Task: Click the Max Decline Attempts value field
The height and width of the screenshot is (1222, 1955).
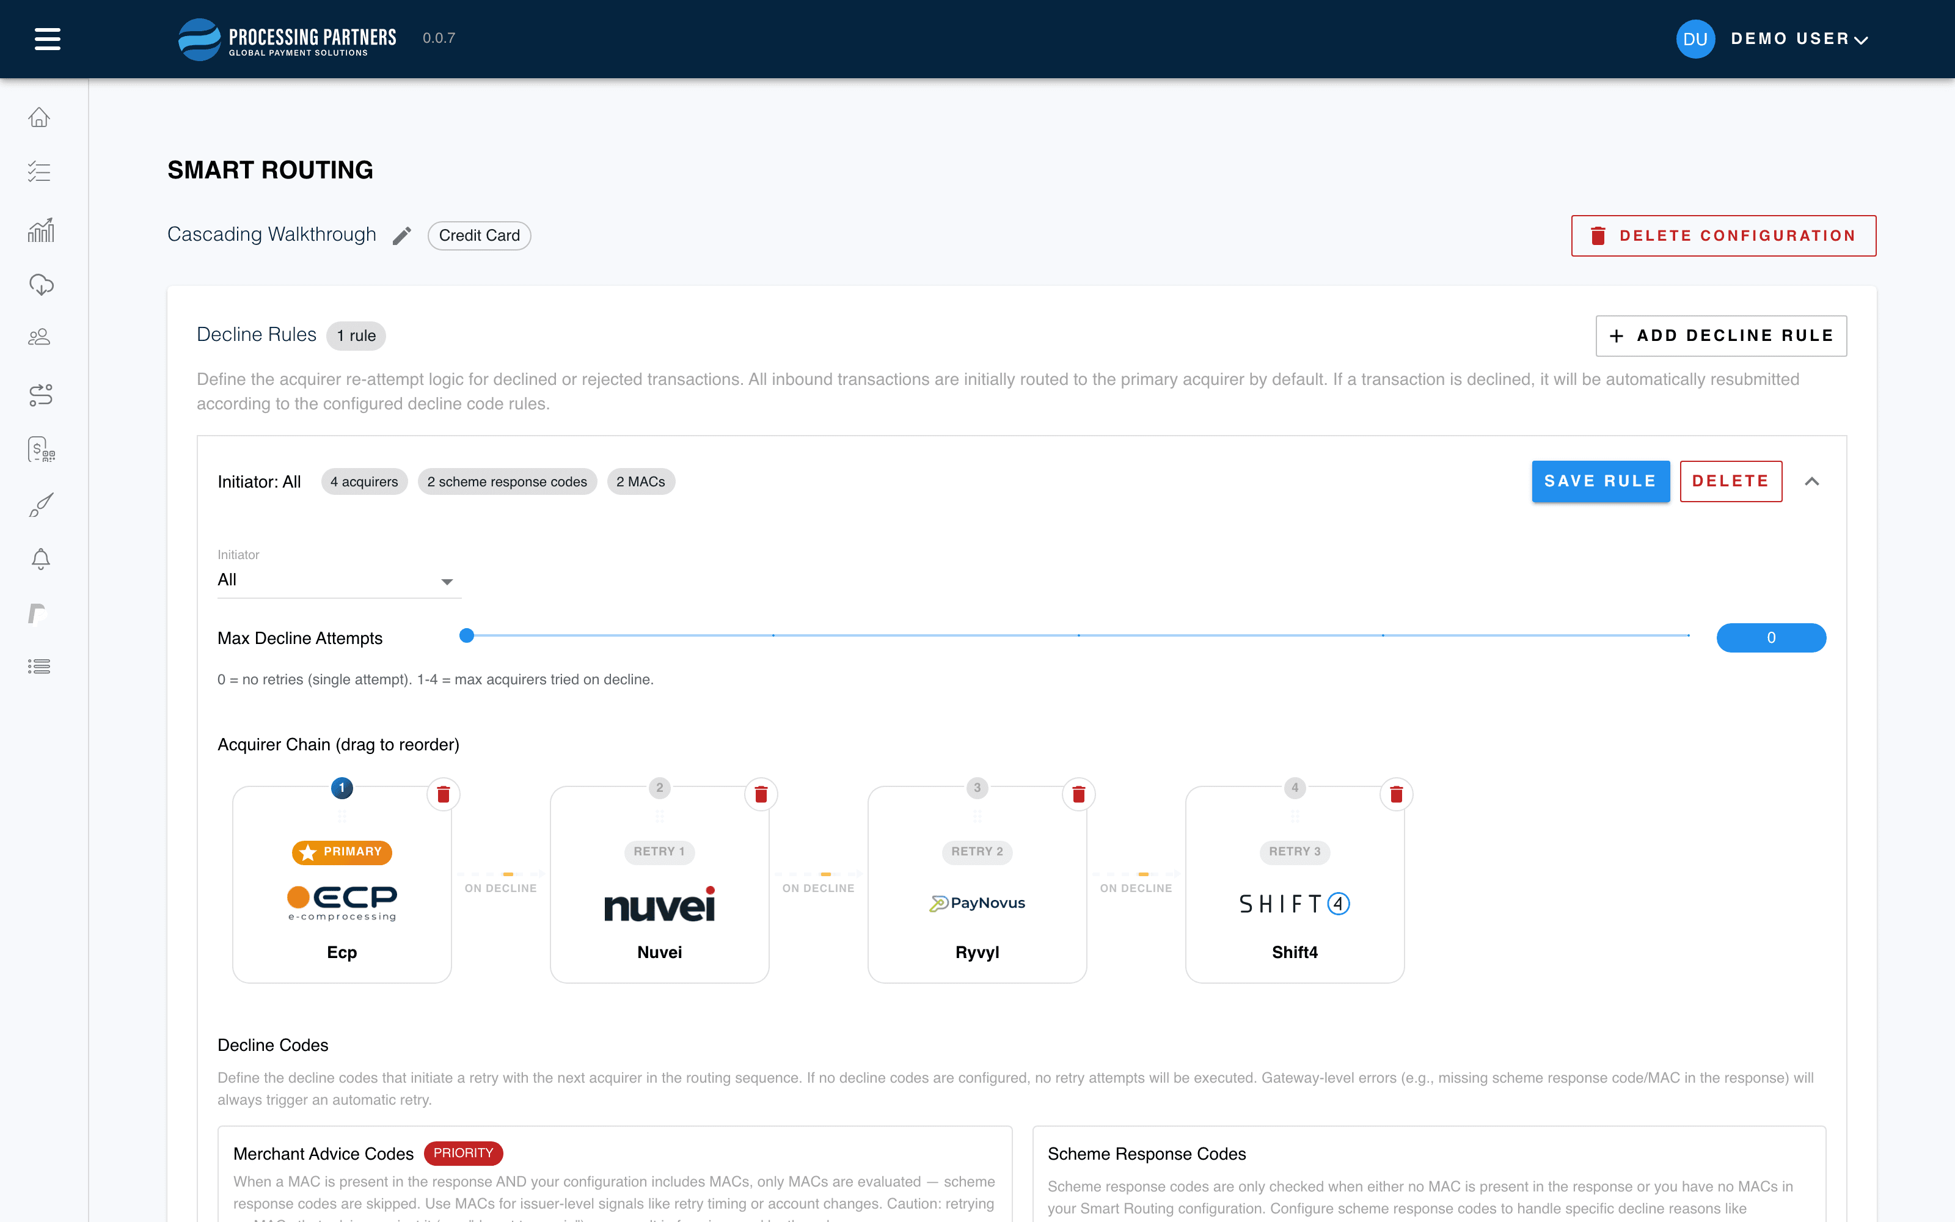Action: tap(1771, 638)
